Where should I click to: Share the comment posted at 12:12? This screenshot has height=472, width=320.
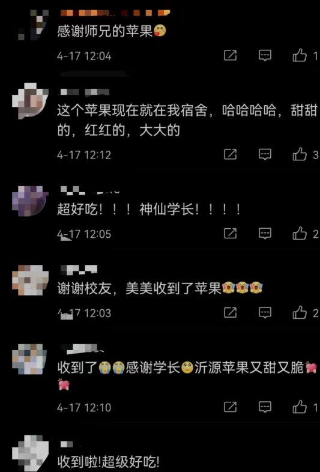click(x=231, y=154)
